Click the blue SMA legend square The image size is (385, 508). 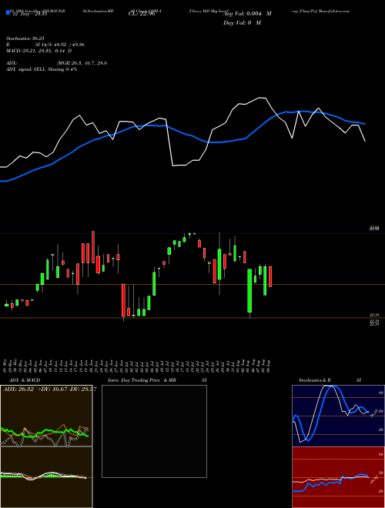(8, 13)
